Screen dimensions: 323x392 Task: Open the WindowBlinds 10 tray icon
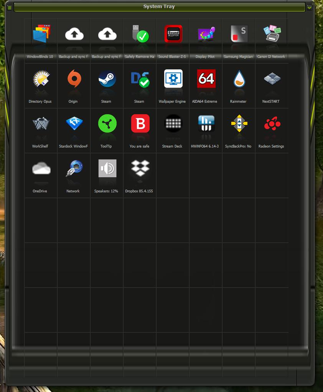(41, 34)
